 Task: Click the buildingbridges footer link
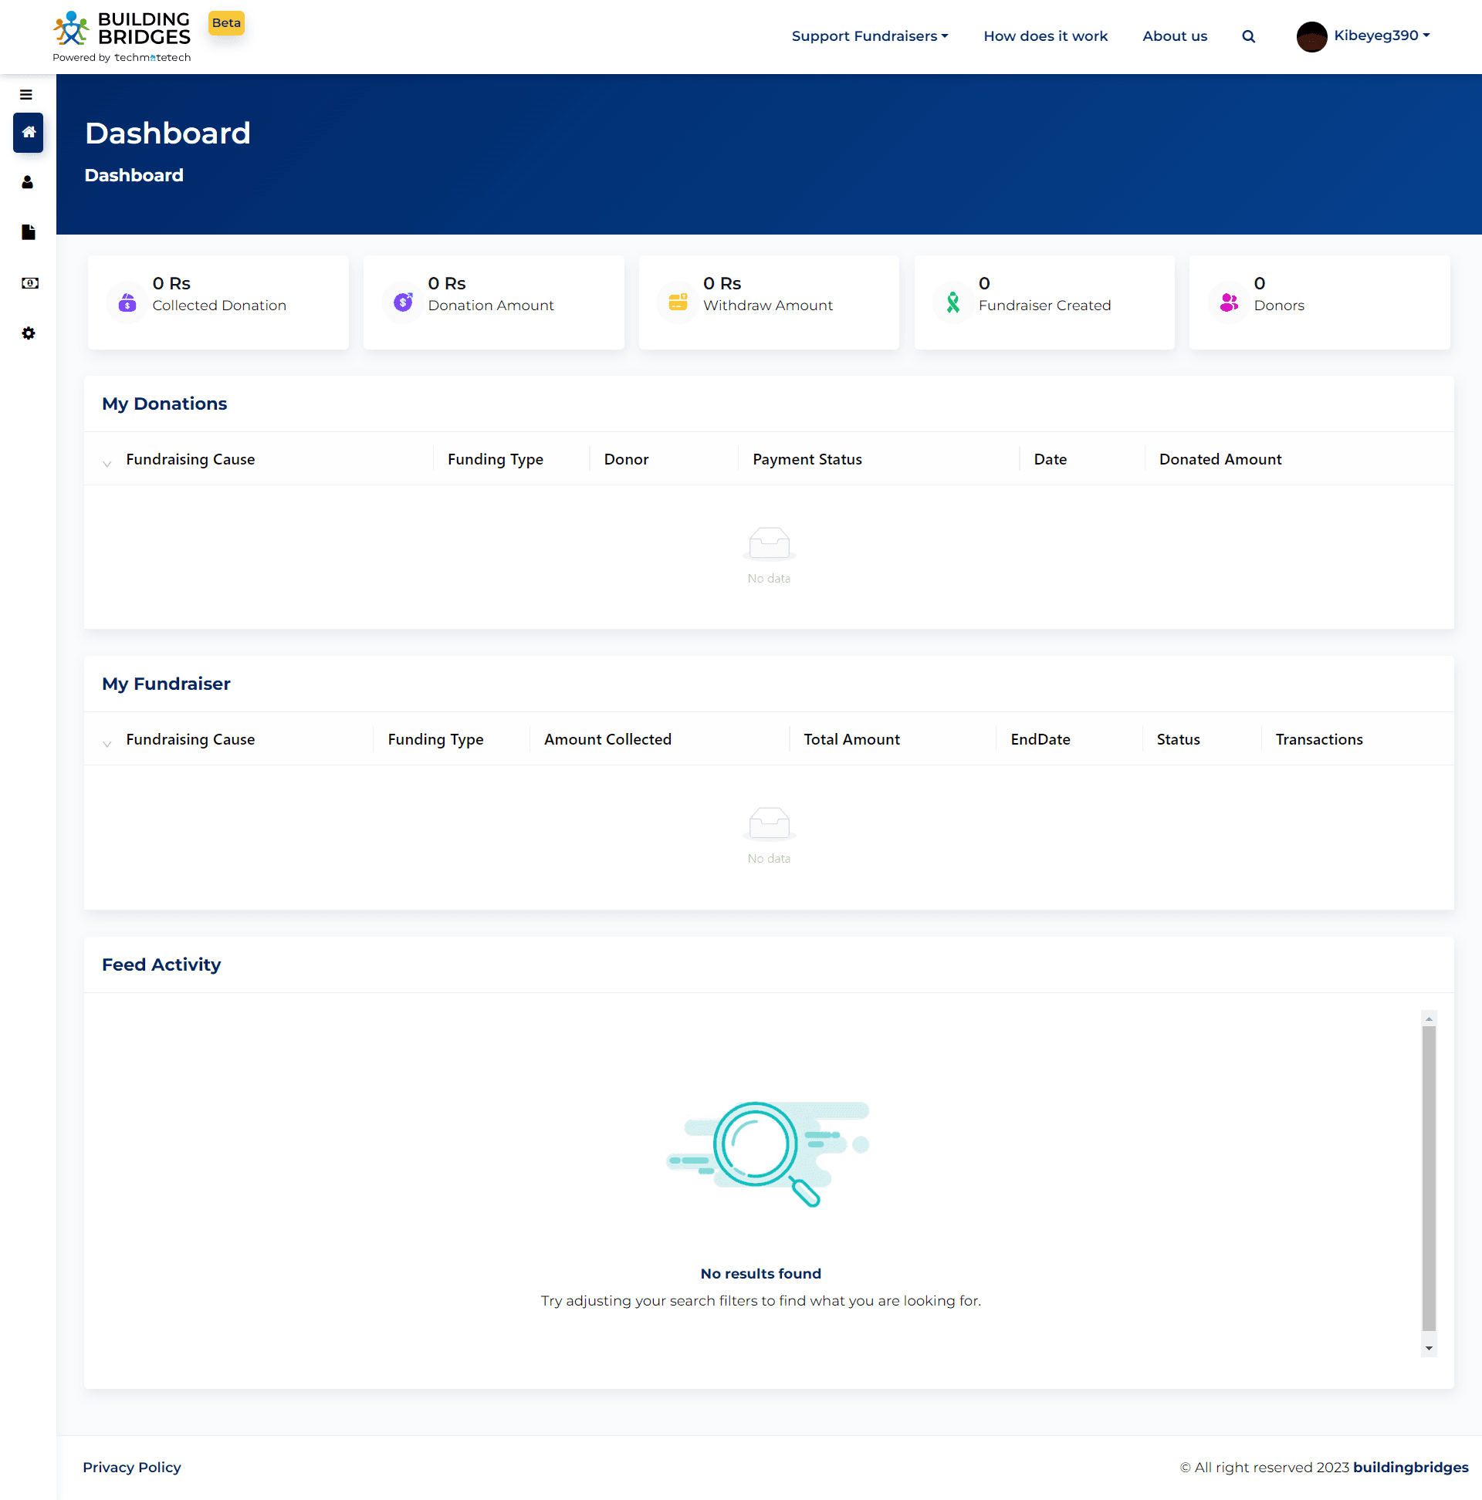(1409, 1468)
